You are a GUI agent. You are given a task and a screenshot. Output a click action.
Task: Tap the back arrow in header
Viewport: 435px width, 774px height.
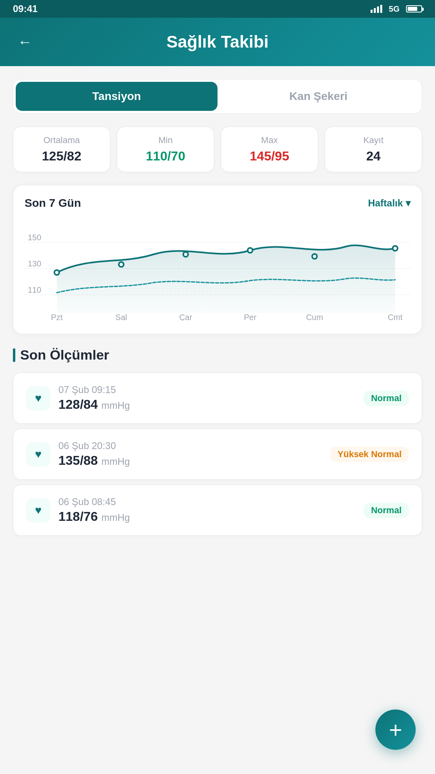pyautogui.click(x=25, y=42)
